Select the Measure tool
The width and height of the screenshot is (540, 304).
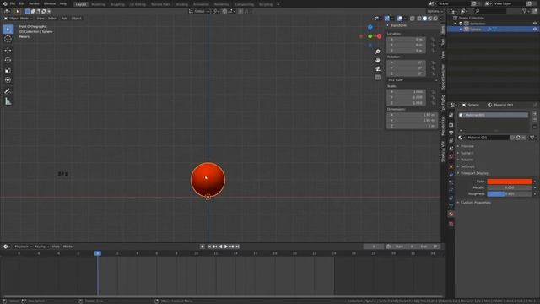[8, 101]
